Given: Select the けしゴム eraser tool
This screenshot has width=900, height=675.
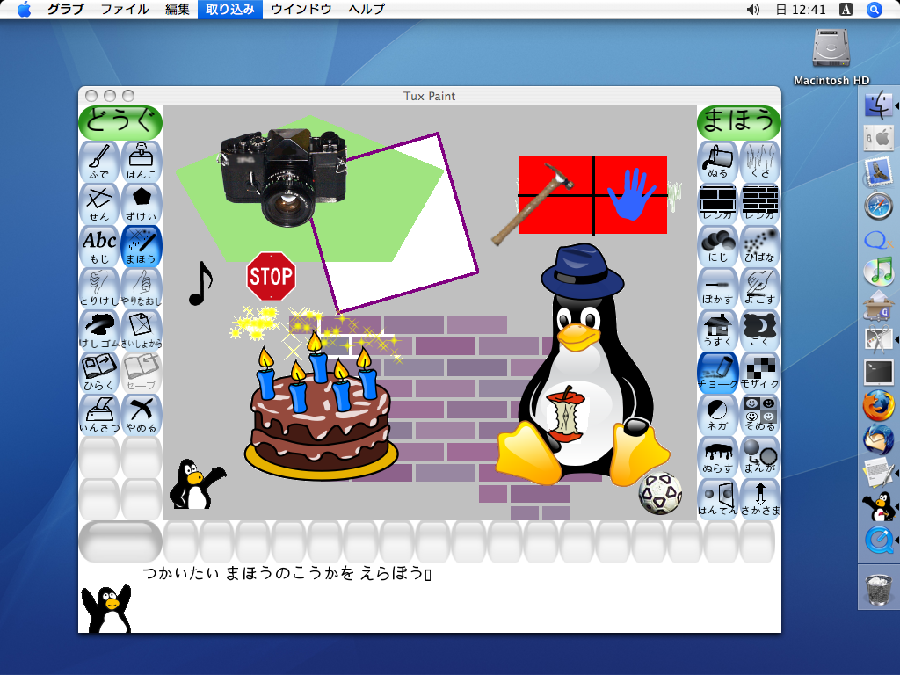Looking at the screenshot, I should (99, 330).
